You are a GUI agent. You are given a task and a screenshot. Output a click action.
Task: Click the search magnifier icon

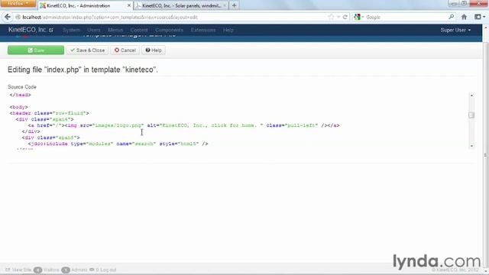(451, 17)
